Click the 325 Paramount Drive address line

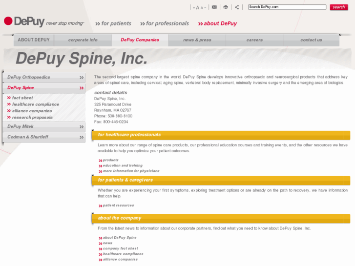(113, 104)
